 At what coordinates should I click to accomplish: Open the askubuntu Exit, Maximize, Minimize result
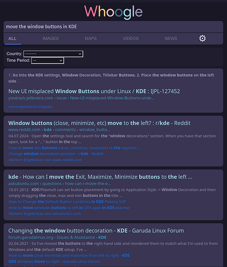100,177
